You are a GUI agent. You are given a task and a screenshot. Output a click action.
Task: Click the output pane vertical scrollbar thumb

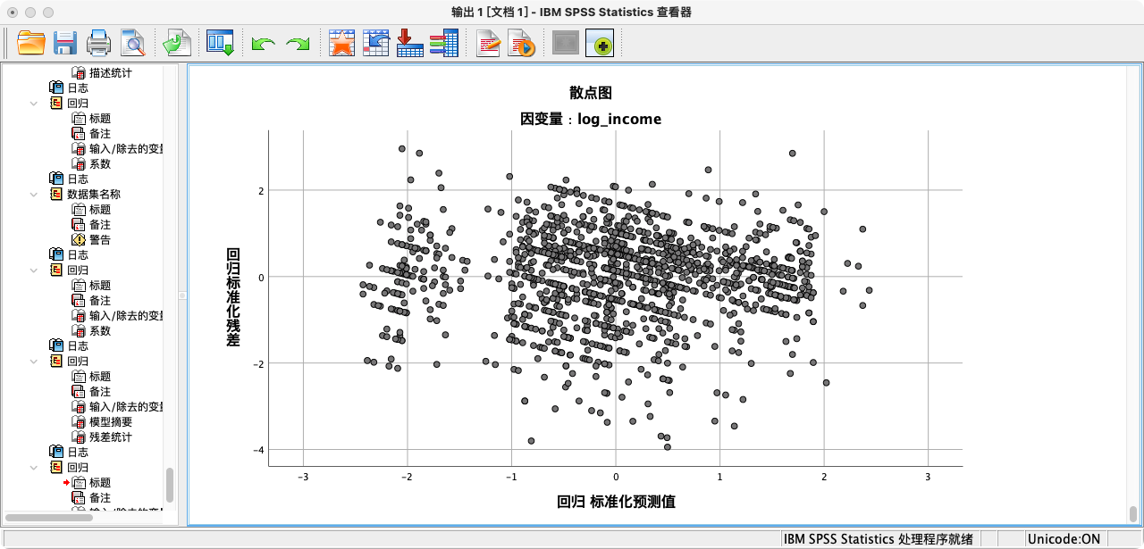[1132, 514]
